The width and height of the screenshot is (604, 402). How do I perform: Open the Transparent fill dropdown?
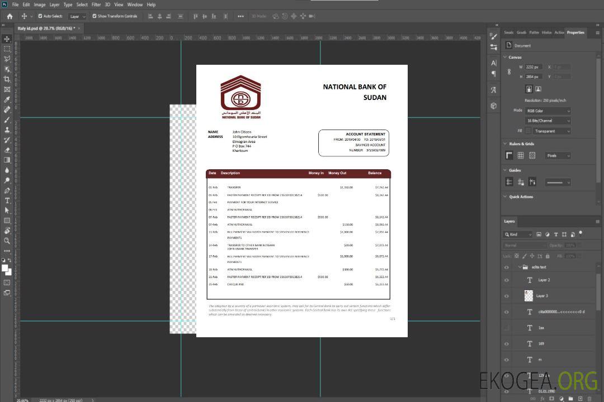point(551,131)
